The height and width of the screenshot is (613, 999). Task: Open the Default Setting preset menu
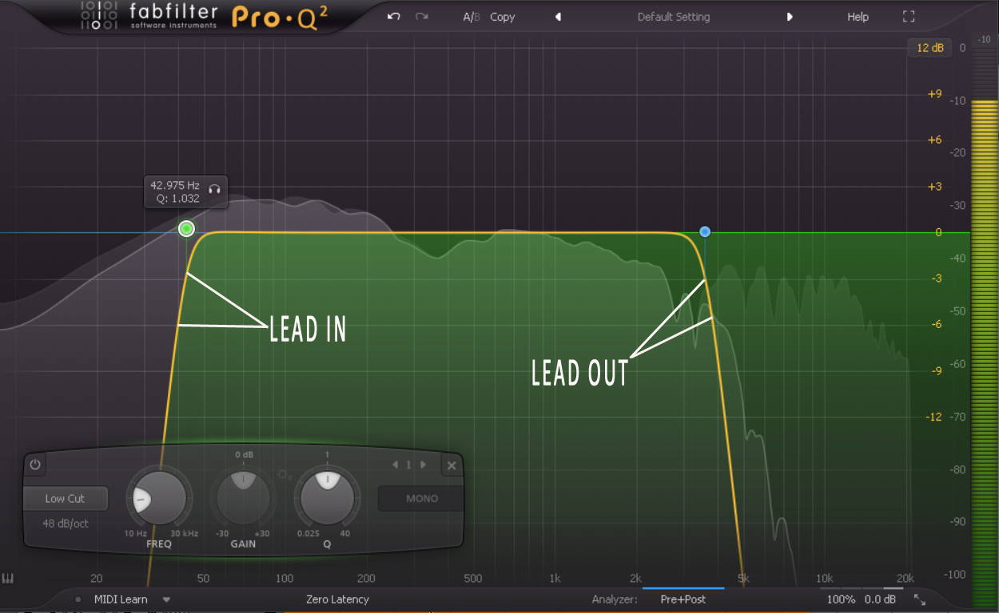tap(674, 17)
